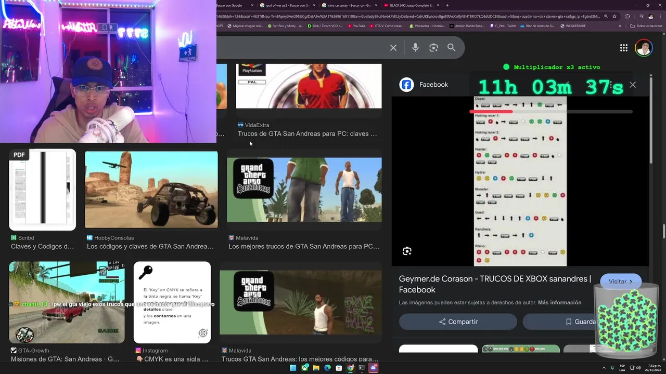Viewport: 666px width, 374px height.
Task: Open the XBOX cheat codes preview image
Action: [520, 181]
